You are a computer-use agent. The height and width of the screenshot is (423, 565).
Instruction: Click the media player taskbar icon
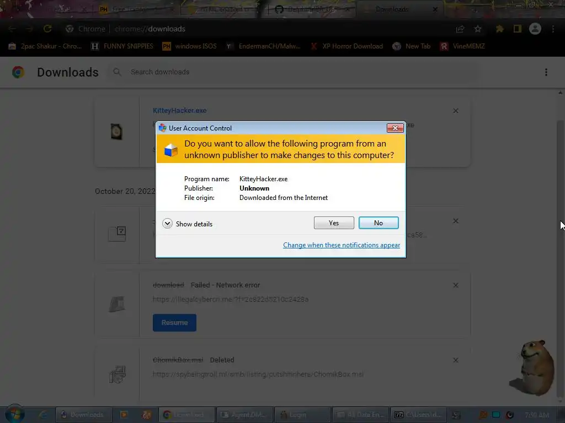pos(124,415)
